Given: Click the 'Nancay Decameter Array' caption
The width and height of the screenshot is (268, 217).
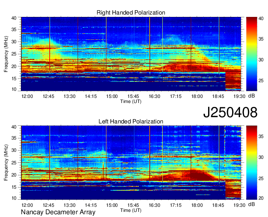Looking at the screenshot, I should (58, 212).
